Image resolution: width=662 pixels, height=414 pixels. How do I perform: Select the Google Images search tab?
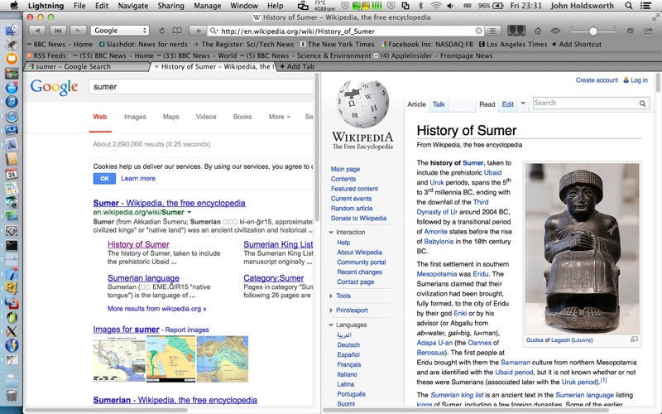(x=135, y=117)
